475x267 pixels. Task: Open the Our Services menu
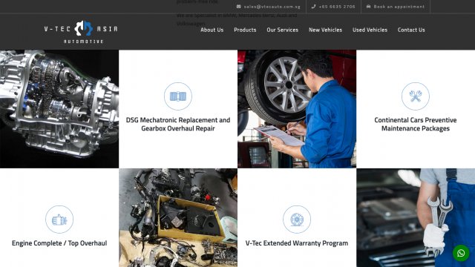point(282,30)
